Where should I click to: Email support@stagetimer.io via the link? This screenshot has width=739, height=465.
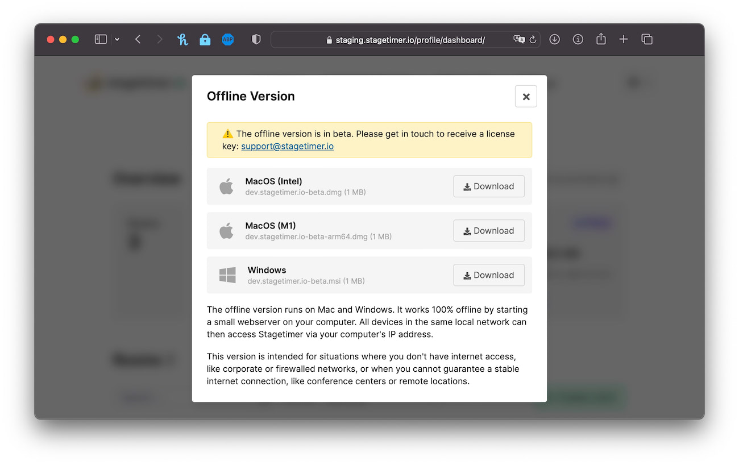coord(287,146)
